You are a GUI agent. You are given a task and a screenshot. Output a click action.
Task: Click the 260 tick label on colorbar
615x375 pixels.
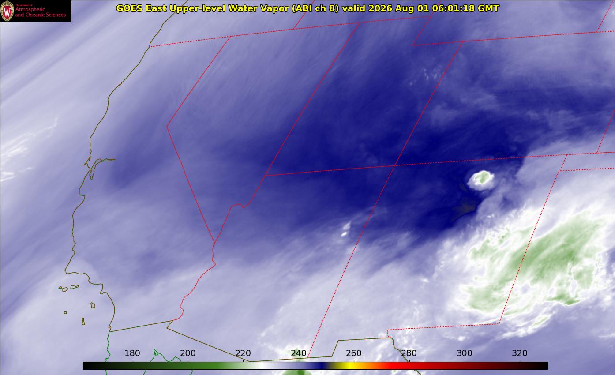354,353
